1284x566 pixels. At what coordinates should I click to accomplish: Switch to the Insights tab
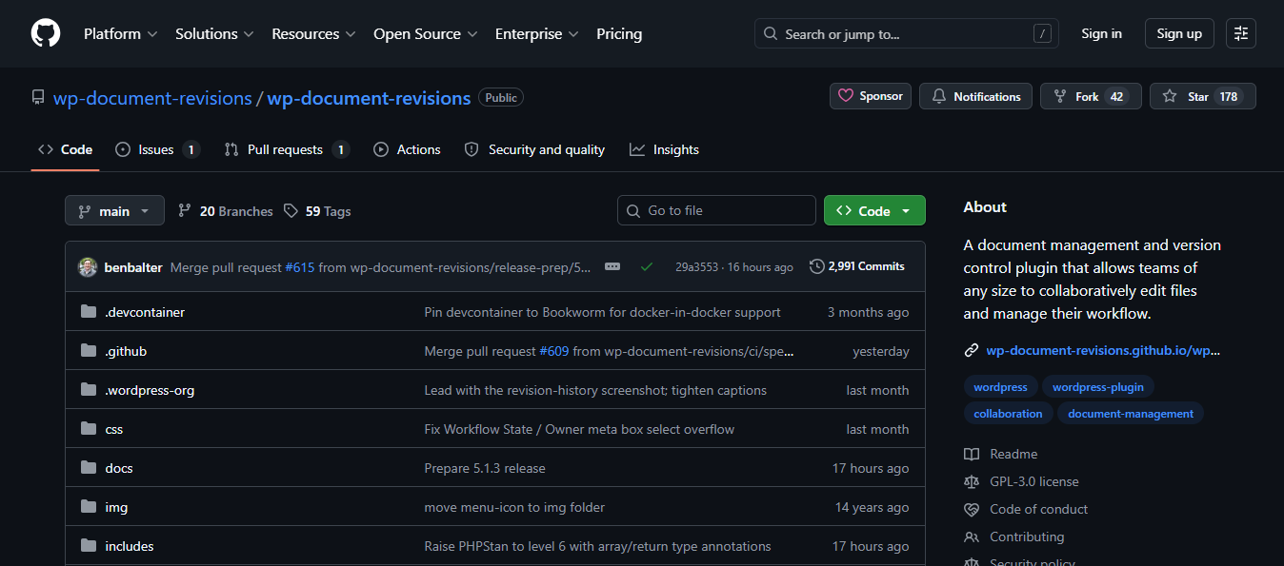click(x=664, y=149)
